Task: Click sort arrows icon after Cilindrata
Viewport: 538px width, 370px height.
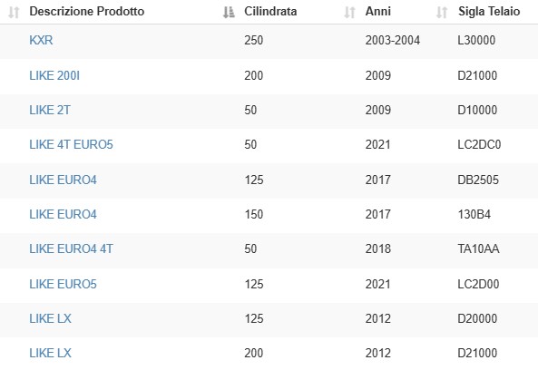Action: (x=349, y=13)
